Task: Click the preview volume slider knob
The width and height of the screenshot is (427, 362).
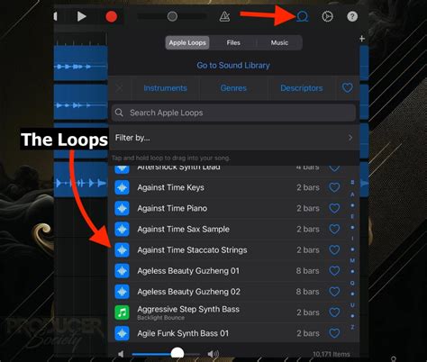Action: [x=177, y=354]
